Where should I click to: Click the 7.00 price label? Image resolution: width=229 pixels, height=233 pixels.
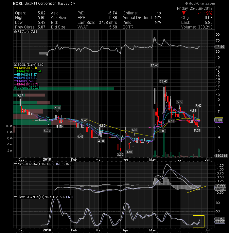click(x=57, y=108)
